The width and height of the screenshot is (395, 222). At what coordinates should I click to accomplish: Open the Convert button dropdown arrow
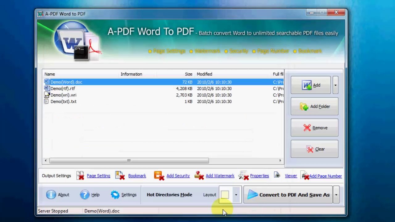click(x=336, y=195)
